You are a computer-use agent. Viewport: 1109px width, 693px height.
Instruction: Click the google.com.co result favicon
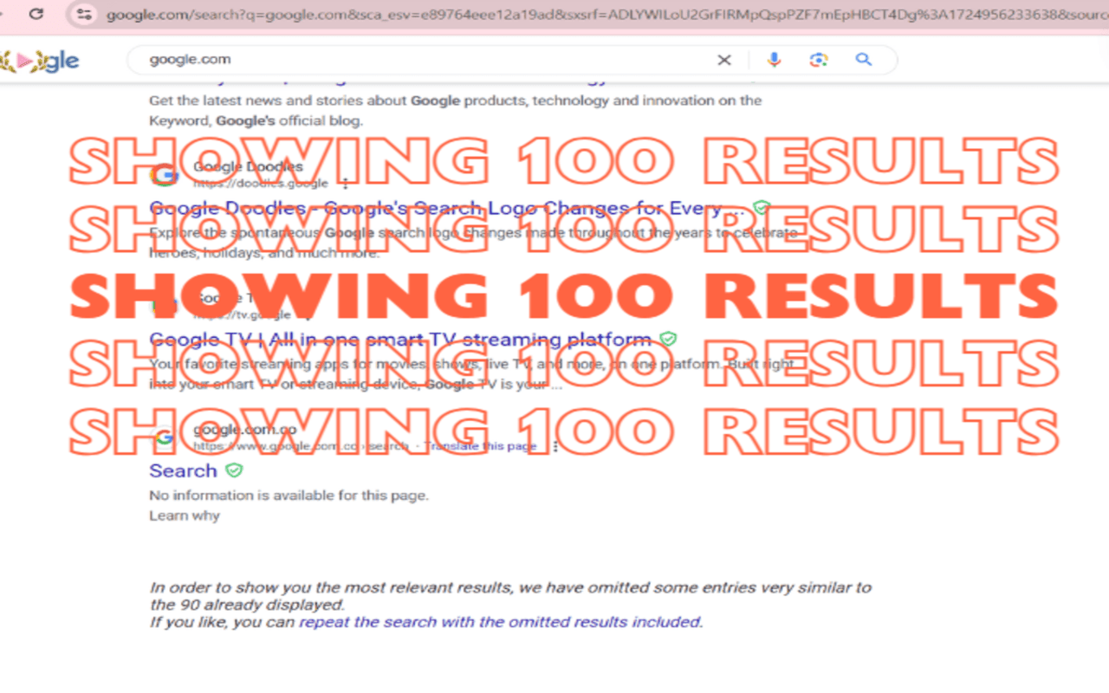[x=164, y=437]
